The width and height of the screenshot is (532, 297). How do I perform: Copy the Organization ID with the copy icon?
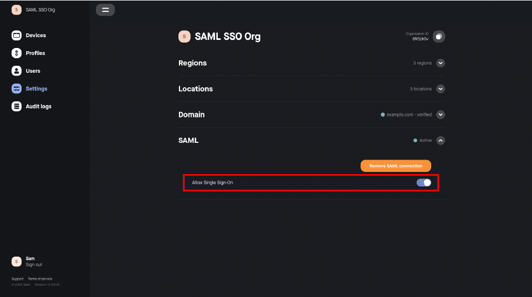tap(439, 36)
